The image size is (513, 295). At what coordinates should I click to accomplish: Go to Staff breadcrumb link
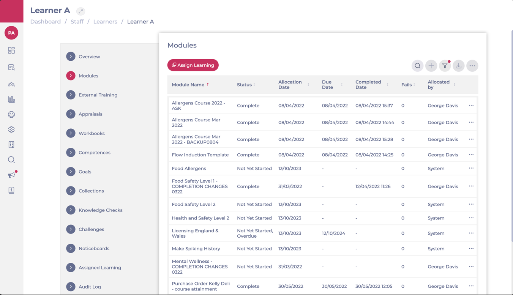click(77, 22)
